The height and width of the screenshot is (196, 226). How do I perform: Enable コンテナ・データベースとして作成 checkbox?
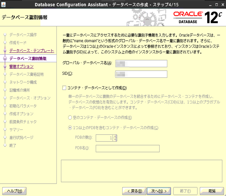click(x=64, y=88)
